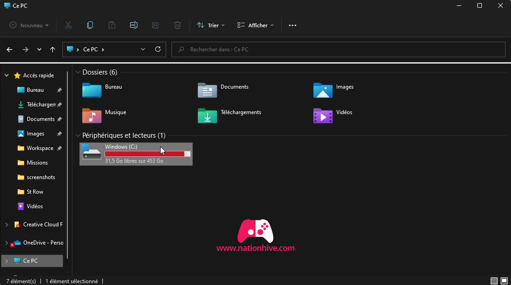Image resolution: width=511 pixels, height=285 pixels.
Task: Open St Row folder in the sidebar
Action: pyautogui.click(x=35, y=192)
